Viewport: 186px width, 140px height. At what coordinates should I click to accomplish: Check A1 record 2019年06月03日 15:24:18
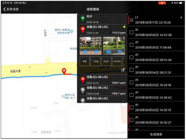click(131, 82)
